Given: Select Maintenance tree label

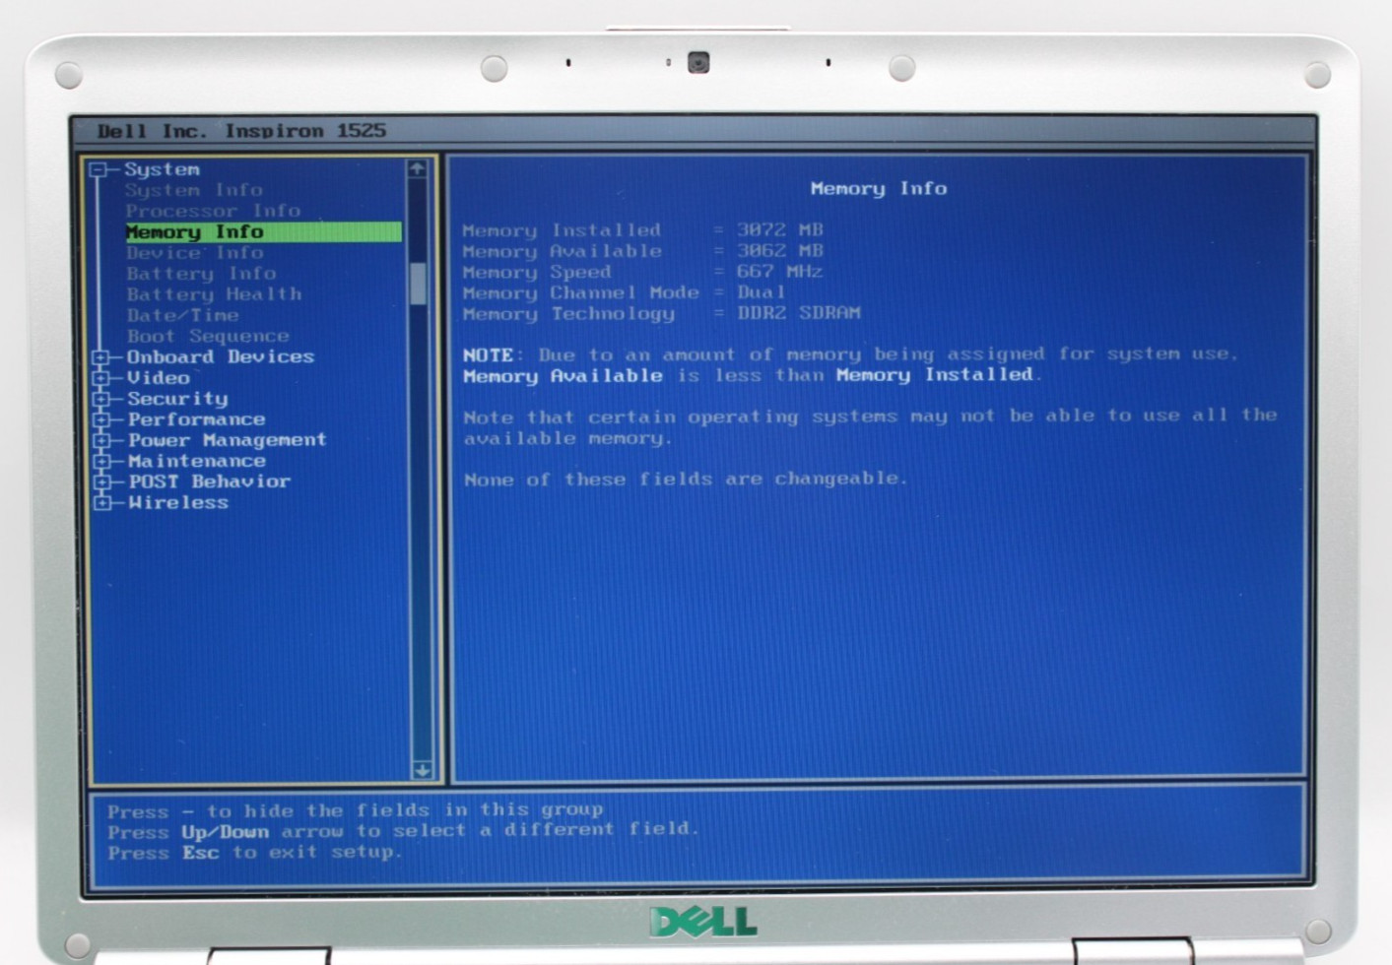Looking at the screenshot, I should tap(196, 461).
